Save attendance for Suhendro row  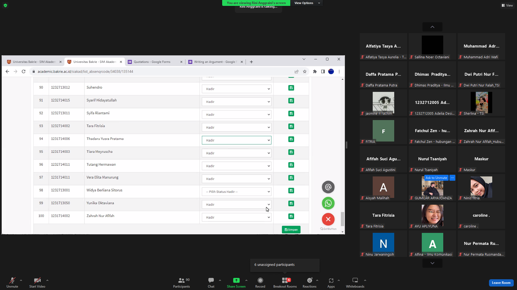(291, 88)
